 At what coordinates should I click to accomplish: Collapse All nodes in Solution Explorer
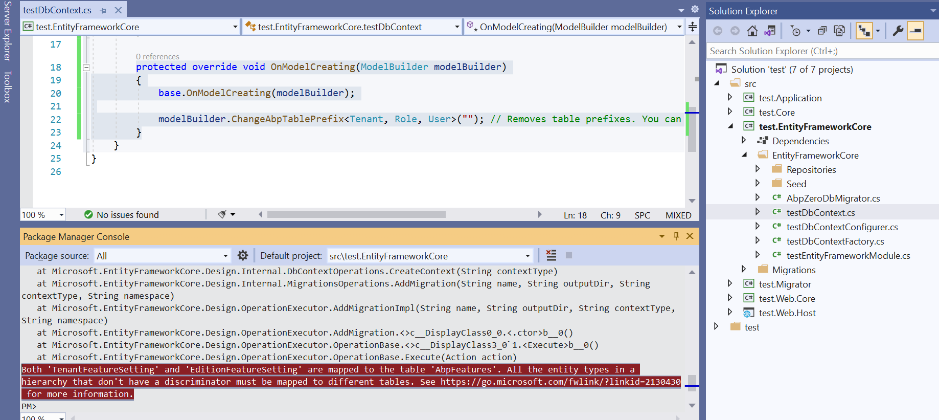[x=822, y=31]
